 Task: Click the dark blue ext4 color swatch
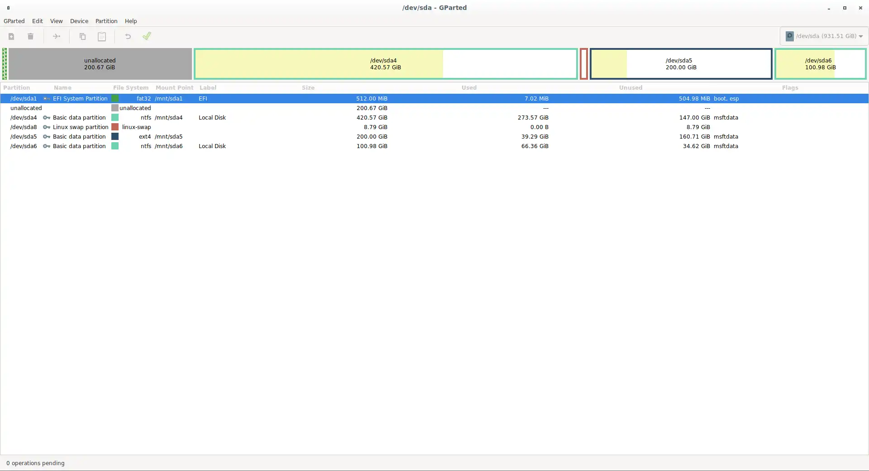115,136
